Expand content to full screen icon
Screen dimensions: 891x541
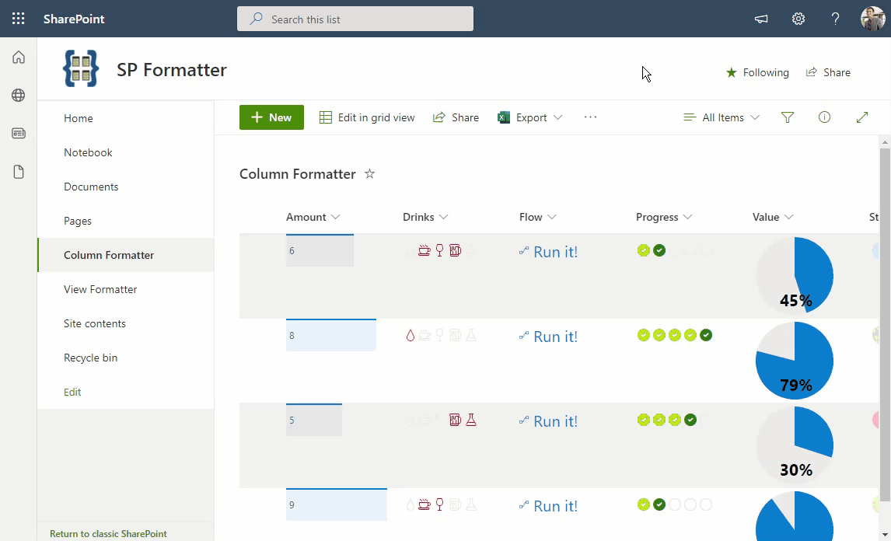coord(861,117)
